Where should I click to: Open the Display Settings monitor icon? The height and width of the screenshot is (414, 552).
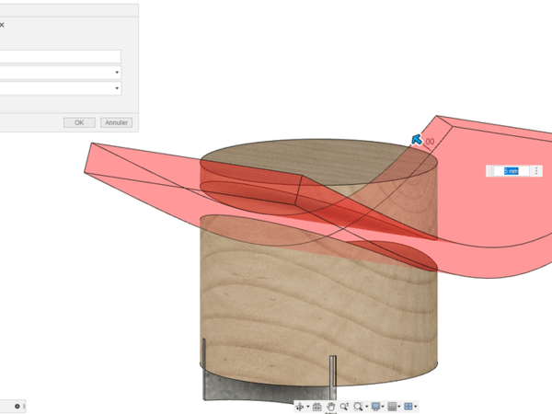point(375,406)
